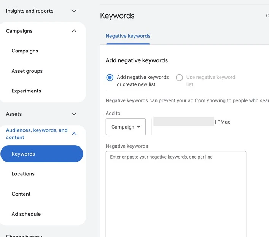The image size is (269, 237).
Task: Collapse the Campaigns section chevron
Action: point(74,31)
